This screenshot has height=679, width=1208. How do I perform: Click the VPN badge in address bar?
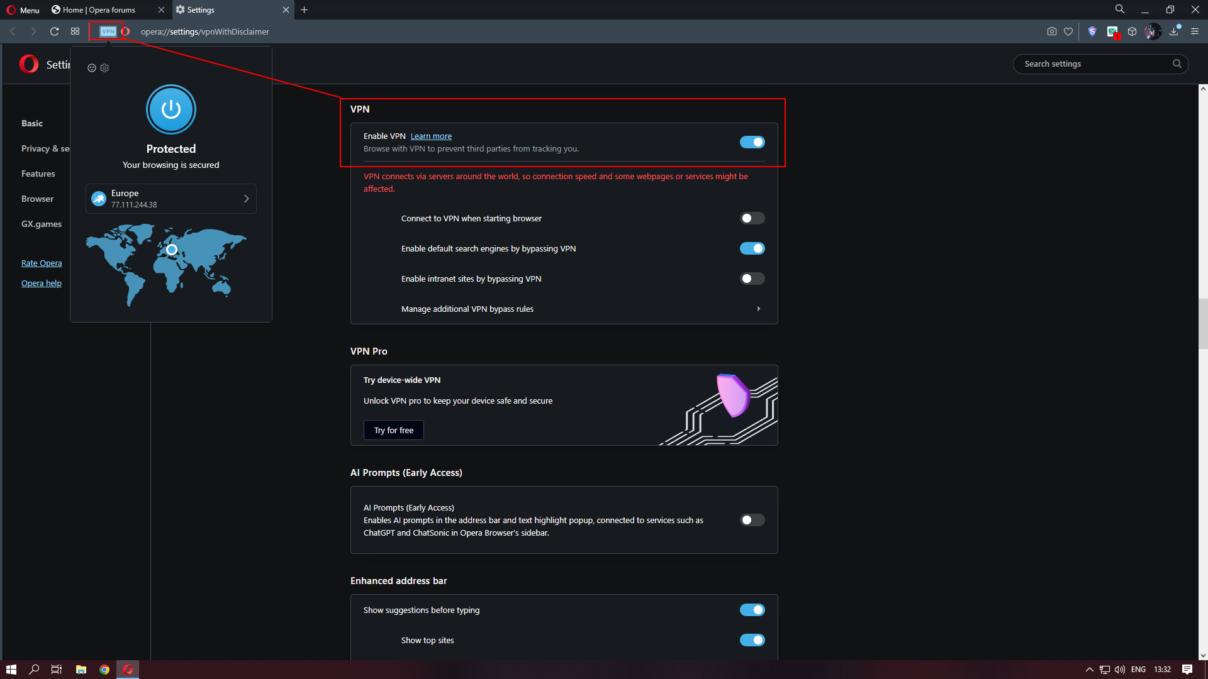(108, 31)
